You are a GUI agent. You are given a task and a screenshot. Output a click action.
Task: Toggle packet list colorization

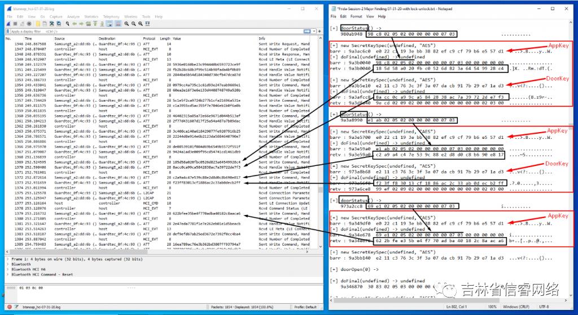click(x=118, y=24)
